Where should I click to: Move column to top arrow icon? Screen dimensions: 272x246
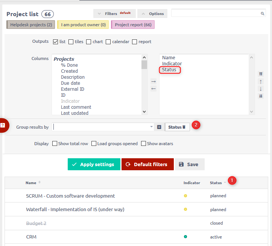coord(261,74)
